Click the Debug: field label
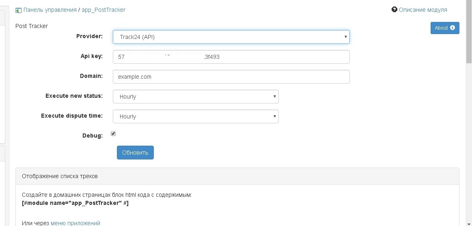The width and height of the screenshot is (472, 226). pyautogui.click(x=93, y=136)
